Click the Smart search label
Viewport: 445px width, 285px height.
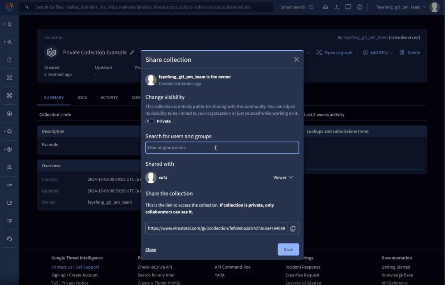click(293, 7)
